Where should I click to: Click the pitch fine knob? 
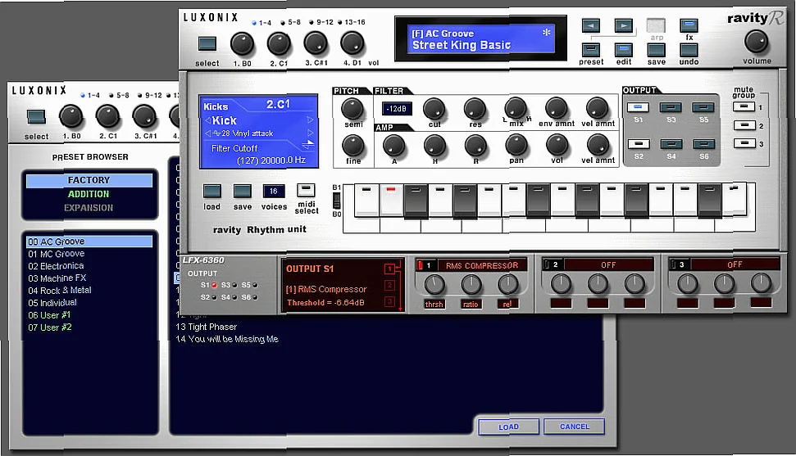click(x=353, y=146)
